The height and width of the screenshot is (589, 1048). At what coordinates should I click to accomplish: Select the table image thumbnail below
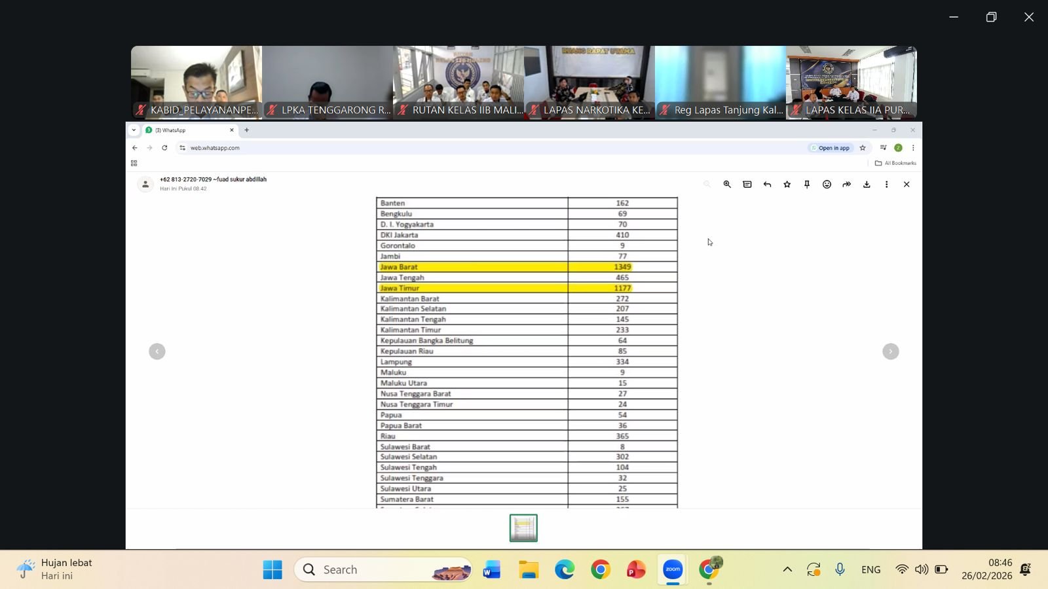(523, 528)
